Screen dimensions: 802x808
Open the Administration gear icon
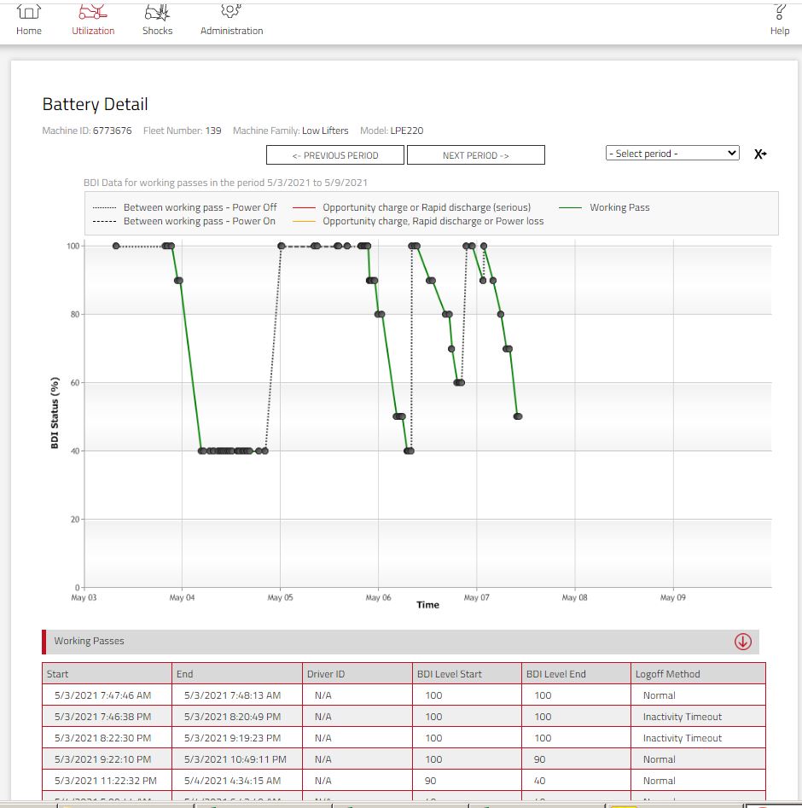tap(231, 10)
